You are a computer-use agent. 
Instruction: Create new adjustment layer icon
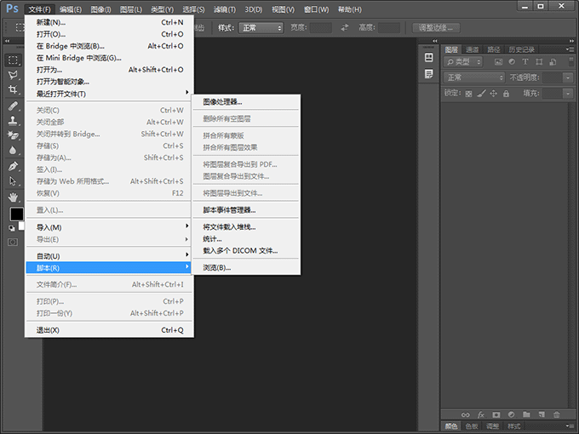(512, 414)
